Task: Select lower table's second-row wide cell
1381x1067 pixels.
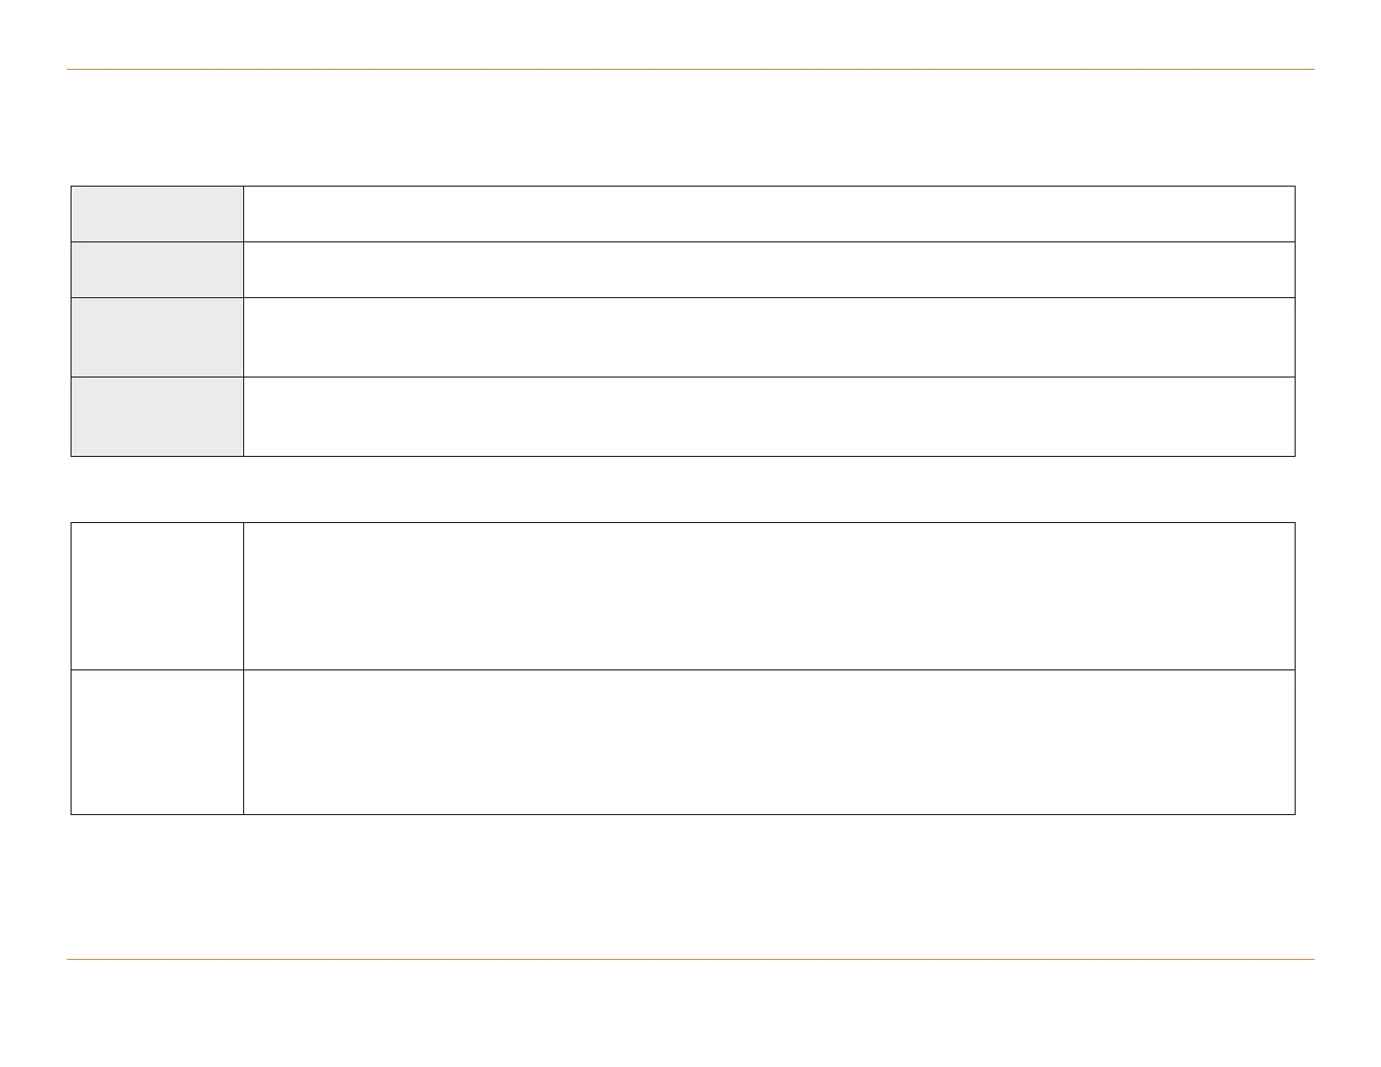Action: pos(768,742)
